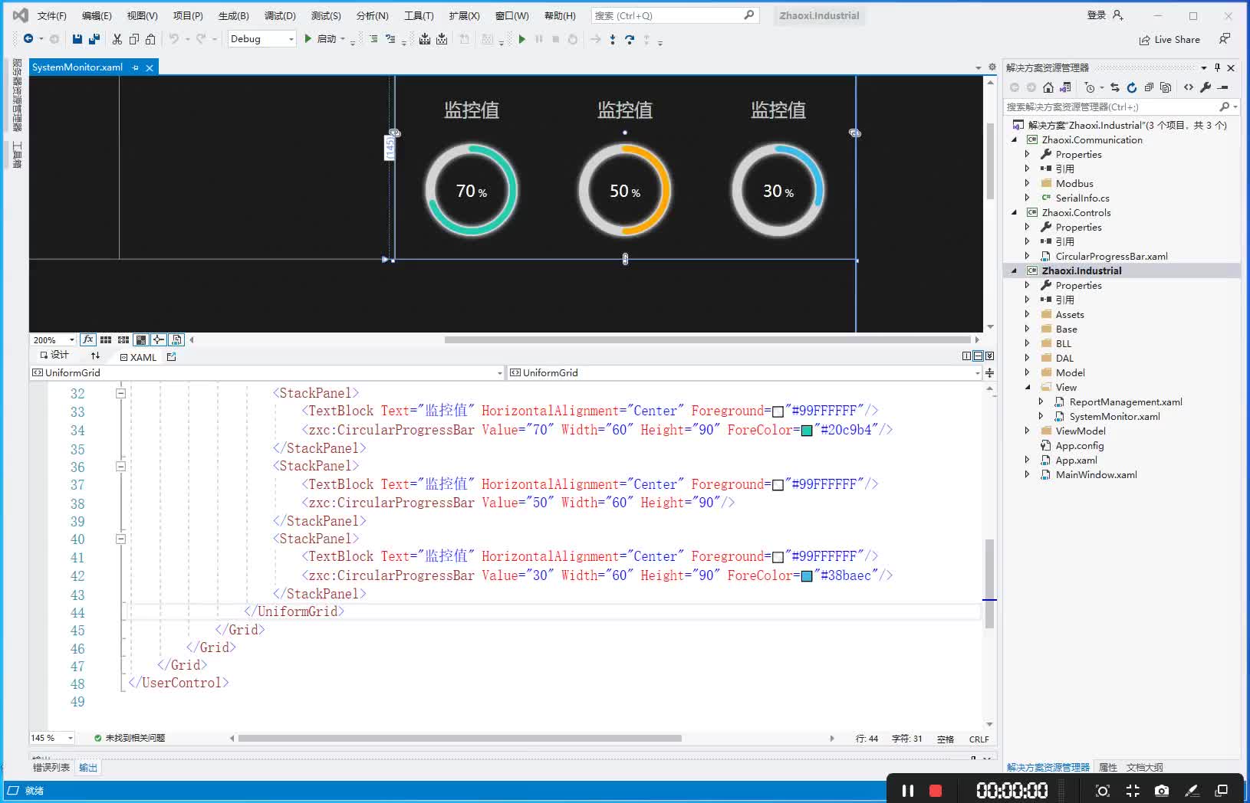This screenshot has width=1250, height=803.
Task: Click the Live Share icon
Action: tap(1144, 40)
